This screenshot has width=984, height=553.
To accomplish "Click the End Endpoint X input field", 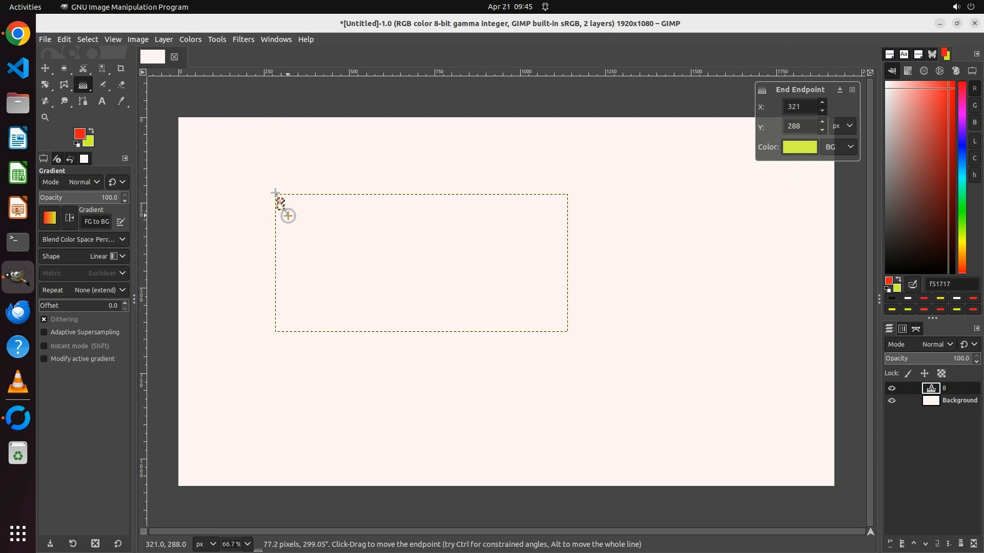I will click(801, 107).
